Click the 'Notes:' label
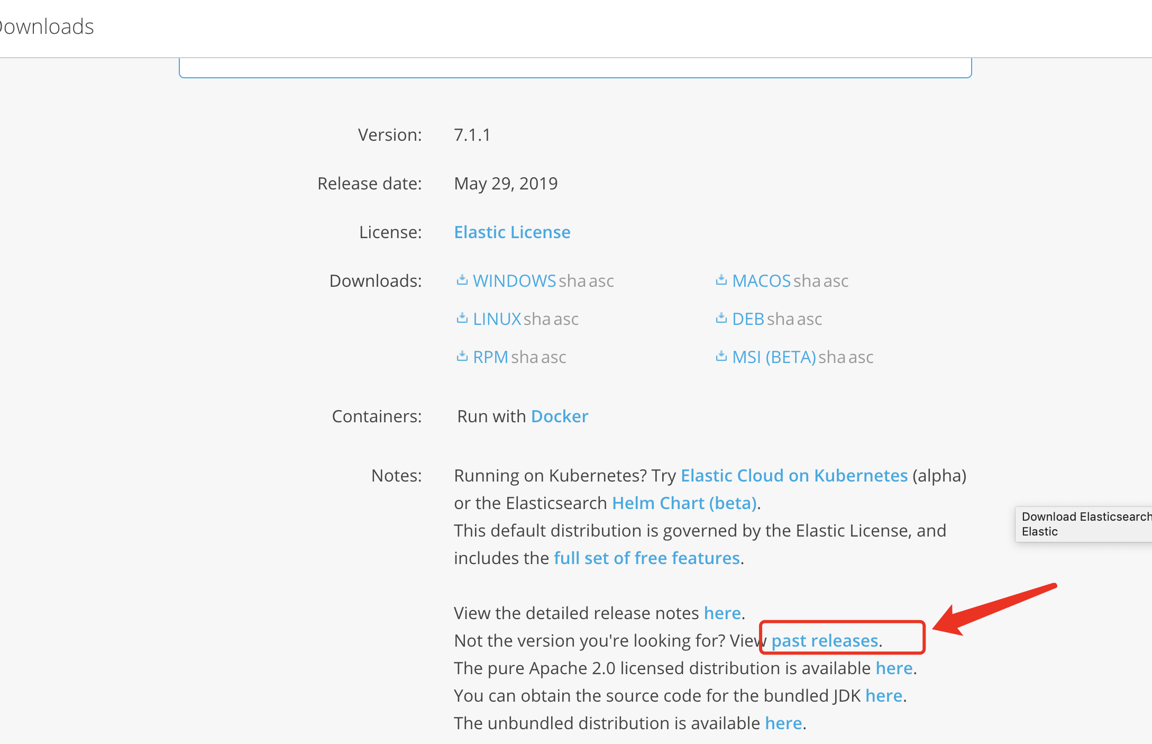Image resolution: width=1152 pixels, height=744 pixels. pos(397,476)
